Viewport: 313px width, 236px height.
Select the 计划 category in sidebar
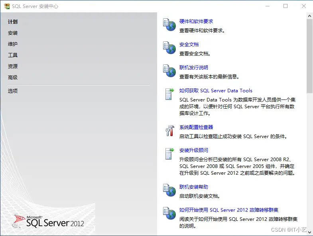coord(13,22)
